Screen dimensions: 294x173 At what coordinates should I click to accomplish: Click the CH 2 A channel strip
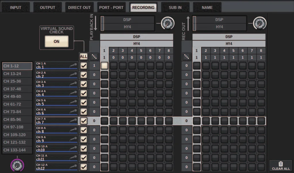point(57,75)
